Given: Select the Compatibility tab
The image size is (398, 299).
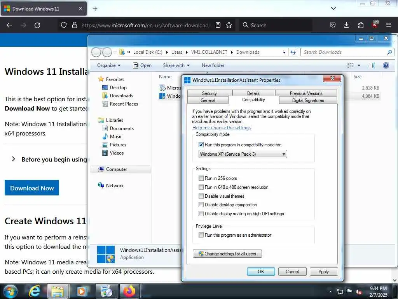Looking at the screenshot, I should (253, 100).
